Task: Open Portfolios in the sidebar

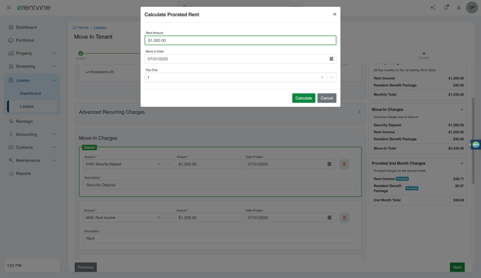Action: click(x=25, y=40)
